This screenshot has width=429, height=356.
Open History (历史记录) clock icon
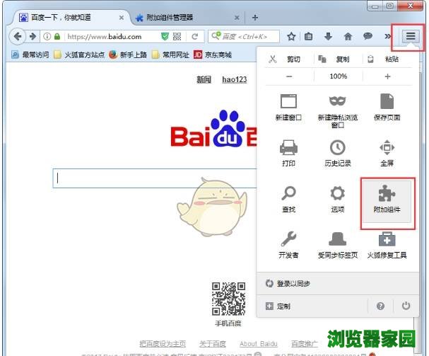(x=338, y=151)
